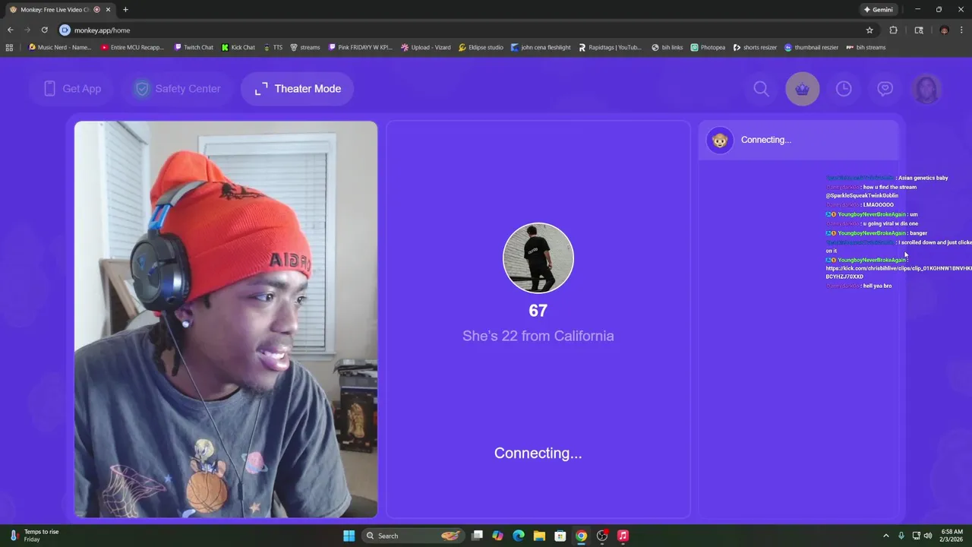Open the Rapidtags YouTube bookmark
This screenshot has height=547, width=972.
(x=610, y=47)
